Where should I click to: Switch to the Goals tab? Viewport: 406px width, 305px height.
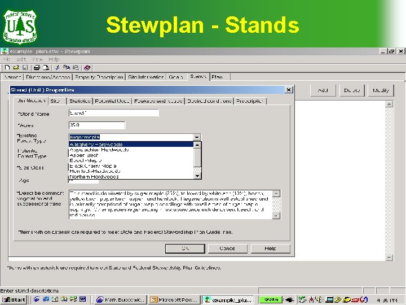[176, 77]
